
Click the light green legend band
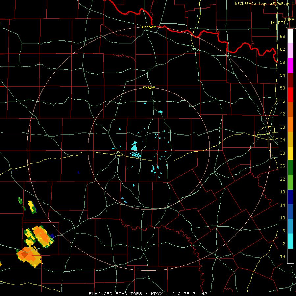[x=290, y=182]
